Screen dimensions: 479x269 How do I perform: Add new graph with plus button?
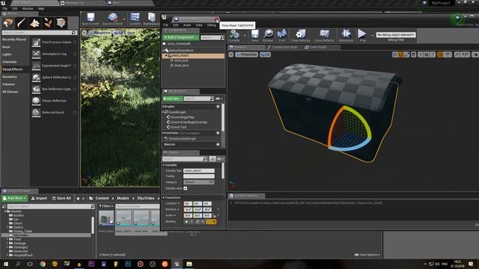click(x=218, y=106)
